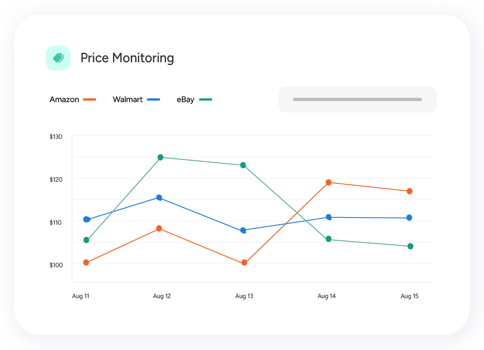Select Walmart data point on Aug 11
This screenshot has width=484, height=350.
87,219
